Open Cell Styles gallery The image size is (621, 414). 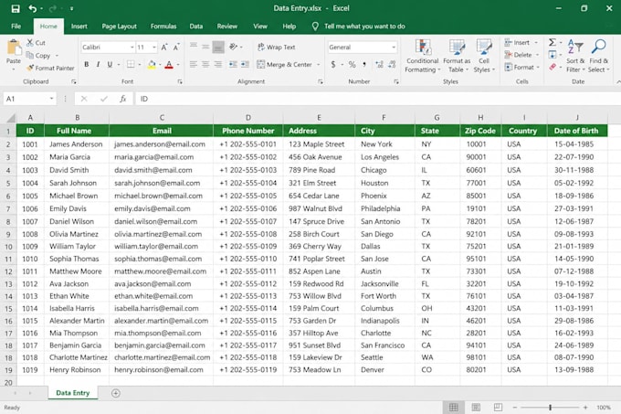click(x=484, y=56)
